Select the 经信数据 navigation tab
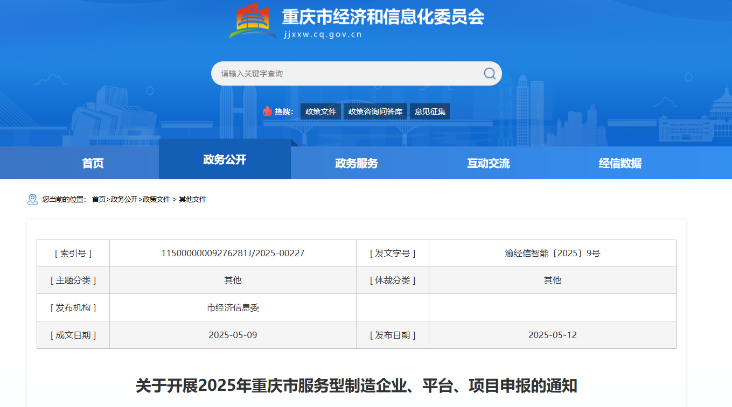 tap(620, 163)
